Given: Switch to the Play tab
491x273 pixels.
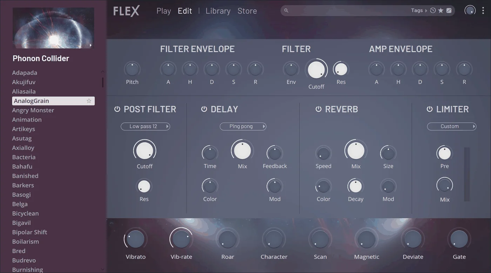Looking at the screenshot, I should 163,11.
